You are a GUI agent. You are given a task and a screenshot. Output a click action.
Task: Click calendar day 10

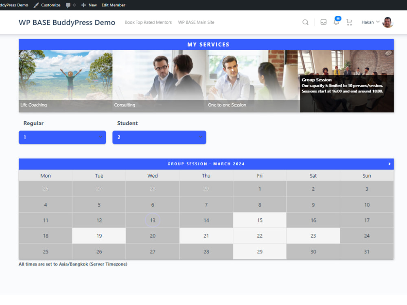[367, 205]
